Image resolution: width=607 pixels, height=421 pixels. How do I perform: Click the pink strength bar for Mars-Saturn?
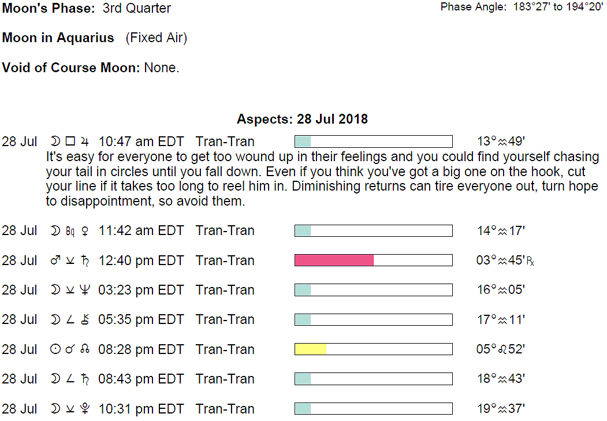(x=334, y=260)
